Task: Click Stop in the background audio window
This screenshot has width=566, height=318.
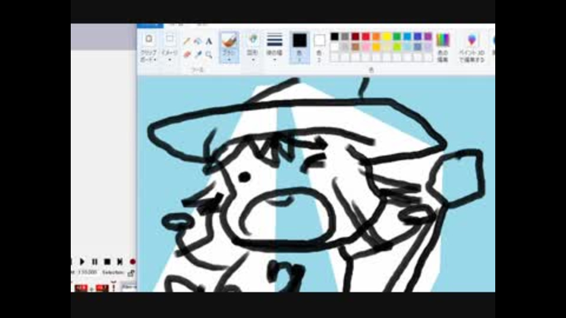Action: (x=107, y=261)
